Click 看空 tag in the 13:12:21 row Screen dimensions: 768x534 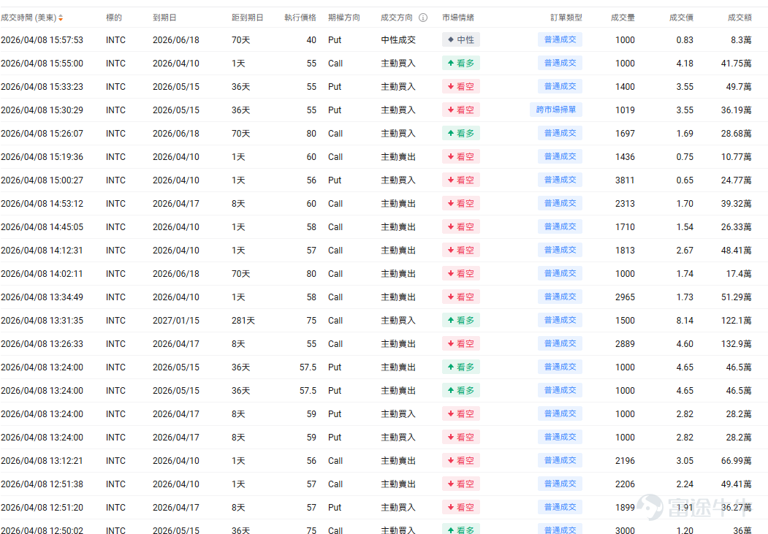461,460
